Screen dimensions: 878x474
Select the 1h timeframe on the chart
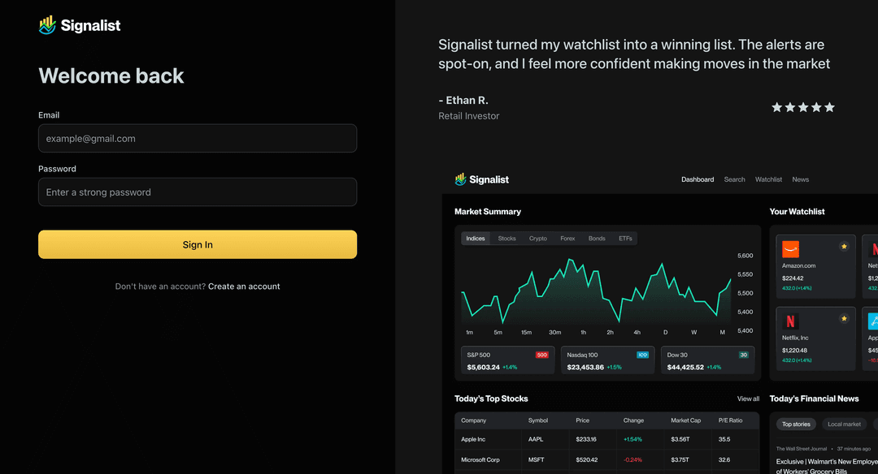click(x=582, y=332)
